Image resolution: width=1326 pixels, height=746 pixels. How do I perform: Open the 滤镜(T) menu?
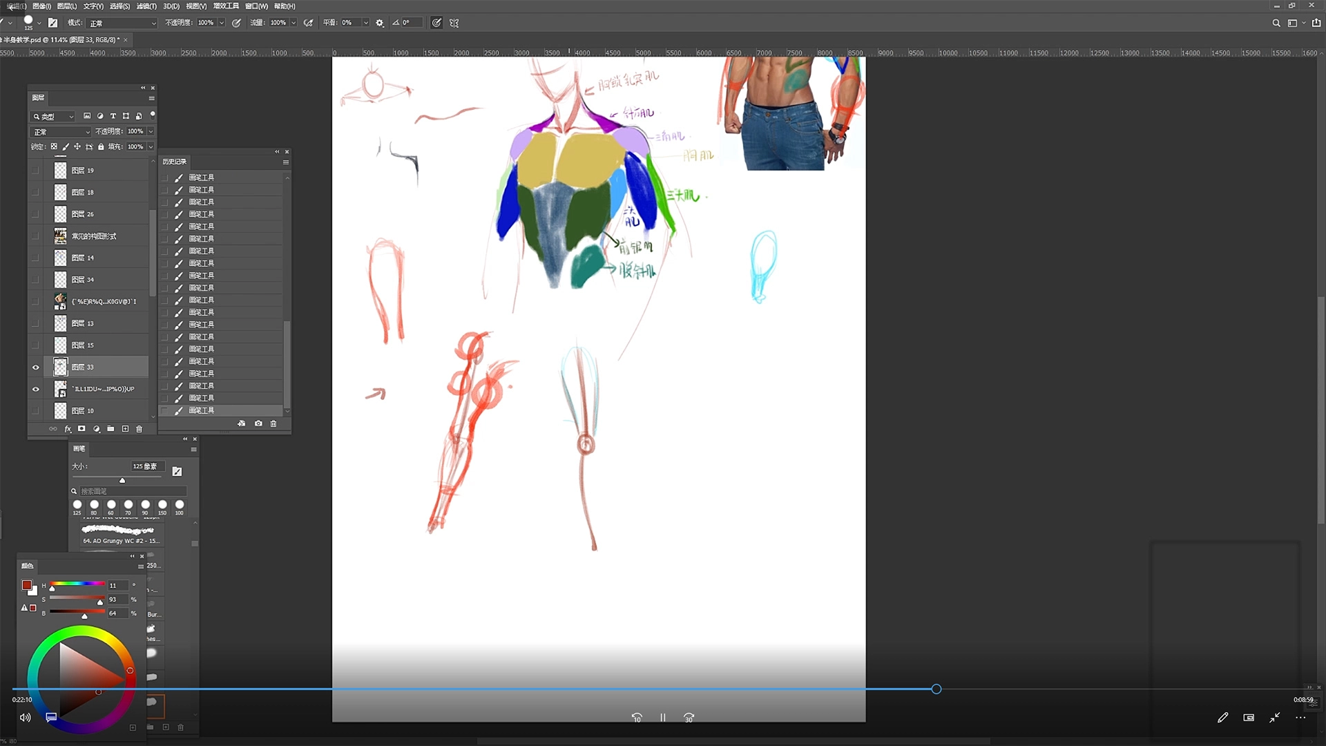(x=146, y=6)
